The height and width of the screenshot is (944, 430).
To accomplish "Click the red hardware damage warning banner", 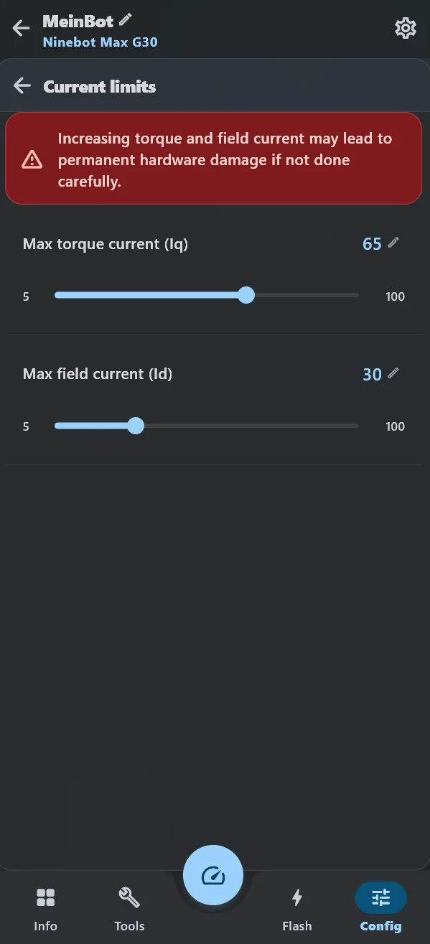I will click(213, 159).
